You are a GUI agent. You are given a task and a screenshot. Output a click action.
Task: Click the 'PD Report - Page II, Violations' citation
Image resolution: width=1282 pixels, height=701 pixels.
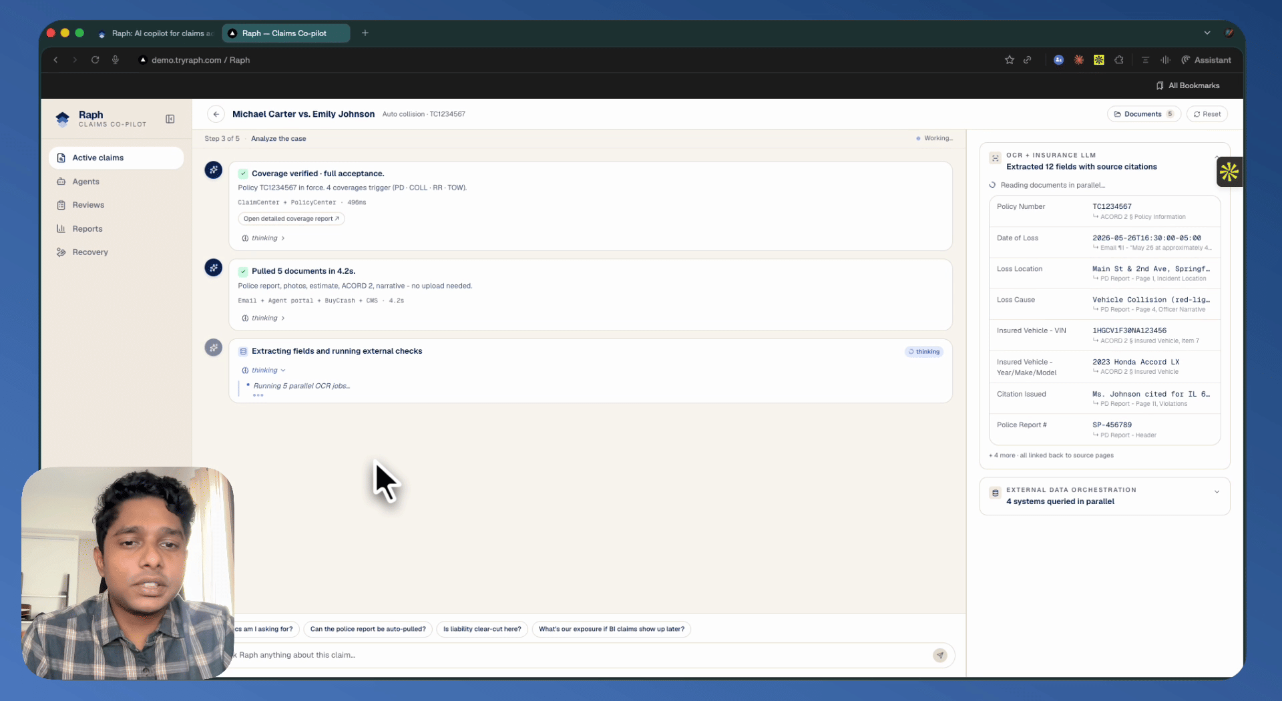[1144, 404]
